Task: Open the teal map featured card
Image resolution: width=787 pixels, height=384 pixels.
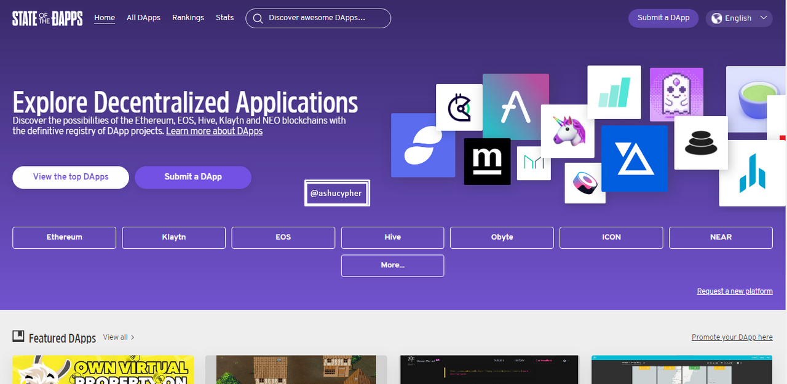Action: [682, 370]
